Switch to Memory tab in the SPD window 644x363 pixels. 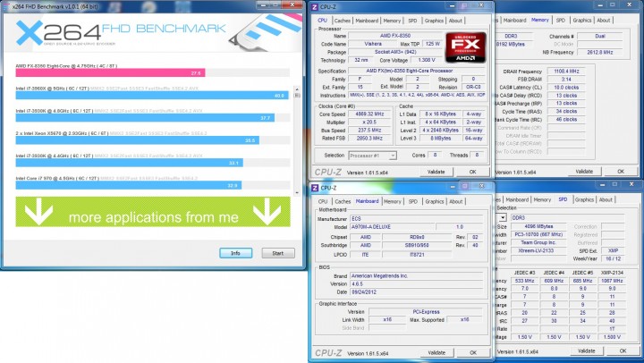[x=542, y=199]
